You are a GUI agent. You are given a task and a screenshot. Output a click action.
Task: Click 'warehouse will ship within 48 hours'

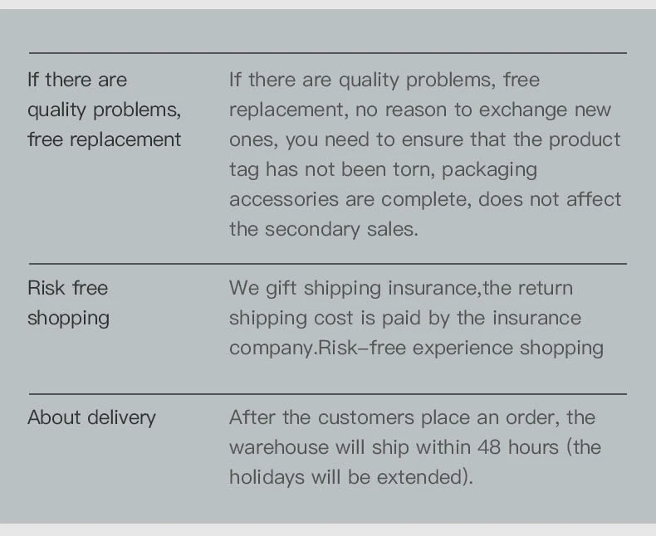(x=394, y=447)
